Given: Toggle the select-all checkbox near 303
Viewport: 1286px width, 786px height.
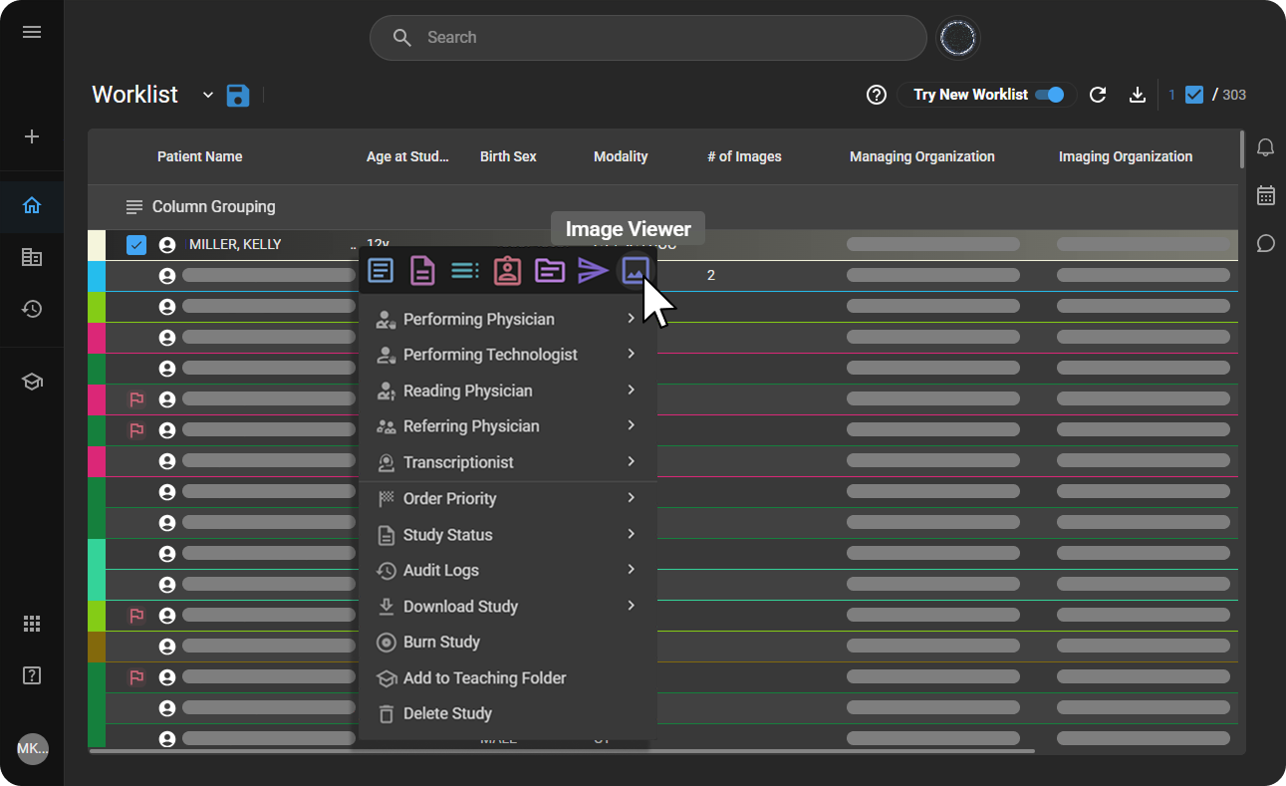Looking at the screenshot, I should [1193, 95].
